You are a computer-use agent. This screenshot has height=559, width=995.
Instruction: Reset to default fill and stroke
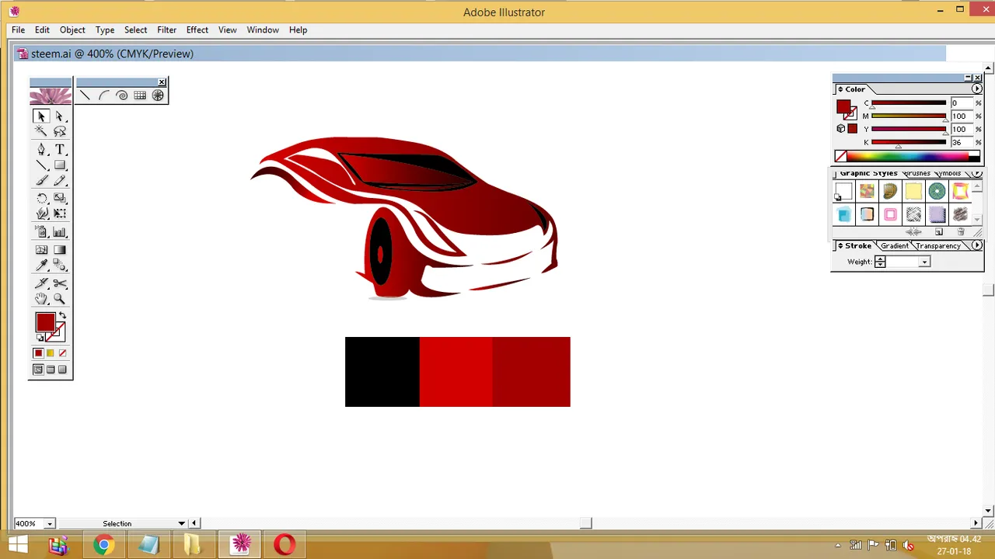(40, 339)
